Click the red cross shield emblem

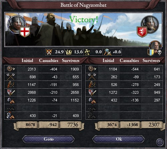(25, 32)
